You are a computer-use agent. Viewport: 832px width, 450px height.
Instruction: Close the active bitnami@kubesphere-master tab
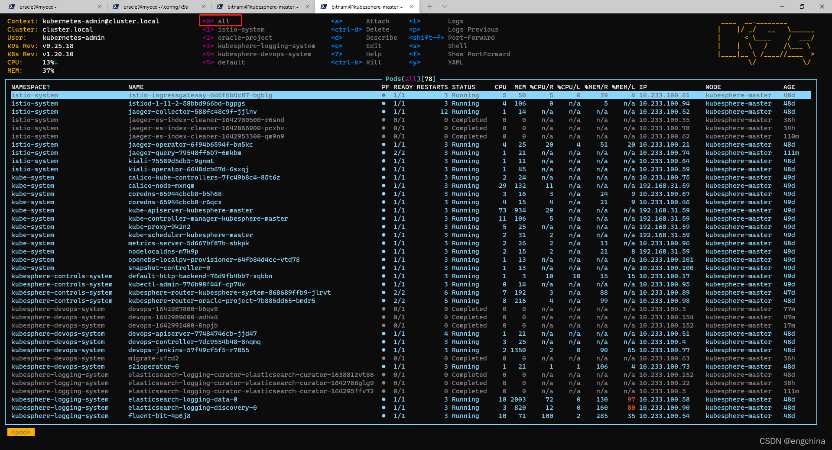pyautogui.click(x=412, y=6)
